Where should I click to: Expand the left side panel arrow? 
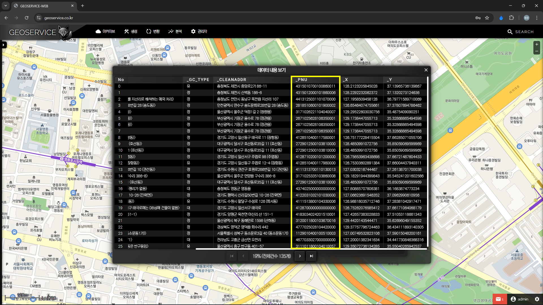pyautogui.click(x=4, y=45)
